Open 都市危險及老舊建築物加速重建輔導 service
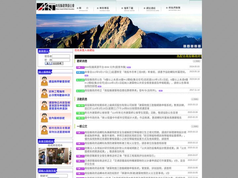 [56, 130]
